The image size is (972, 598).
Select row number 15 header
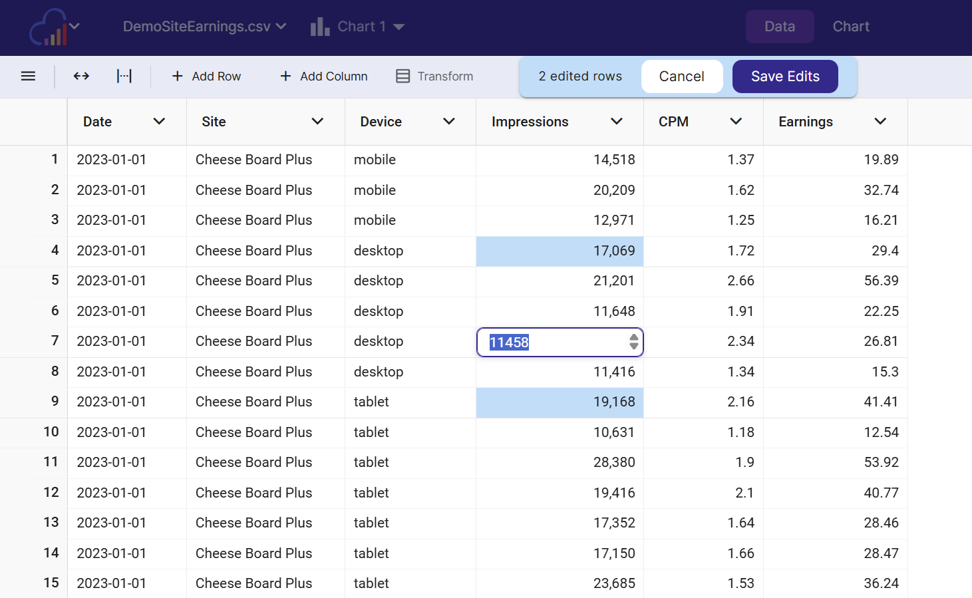click(x=33, y=583)
